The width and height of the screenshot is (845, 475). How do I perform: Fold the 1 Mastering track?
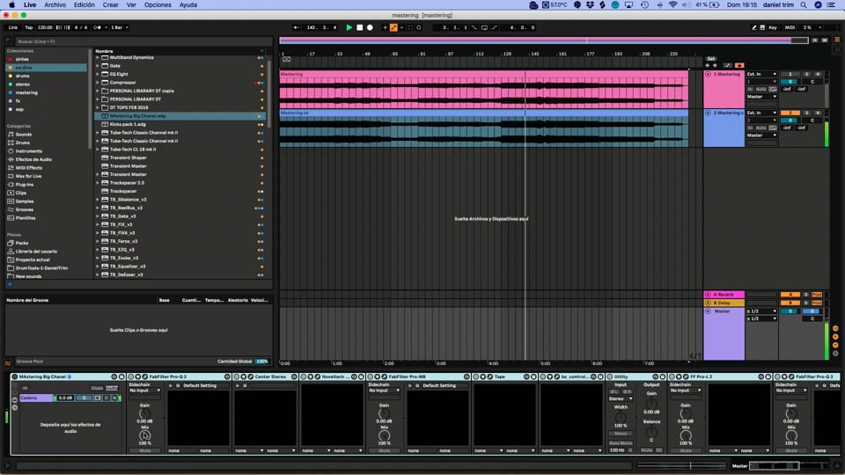(x=708, y=74)
